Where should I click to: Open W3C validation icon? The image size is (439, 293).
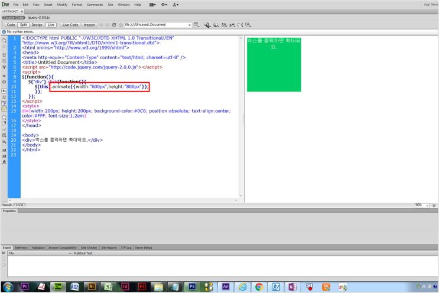(232, 25)
